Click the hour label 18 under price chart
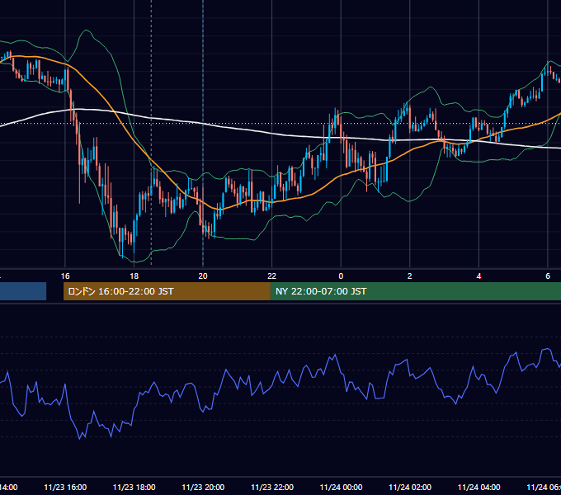This screenshot has height=495, width=561. pos(134,276)
